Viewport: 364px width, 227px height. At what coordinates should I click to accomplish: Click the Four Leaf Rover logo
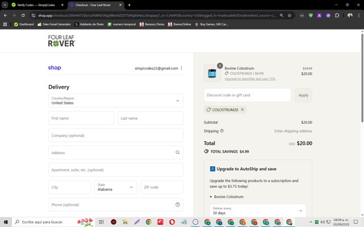point(61,41)
